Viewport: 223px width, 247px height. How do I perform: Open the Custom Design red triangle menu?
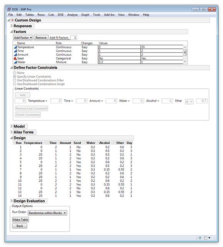(12, 20)
